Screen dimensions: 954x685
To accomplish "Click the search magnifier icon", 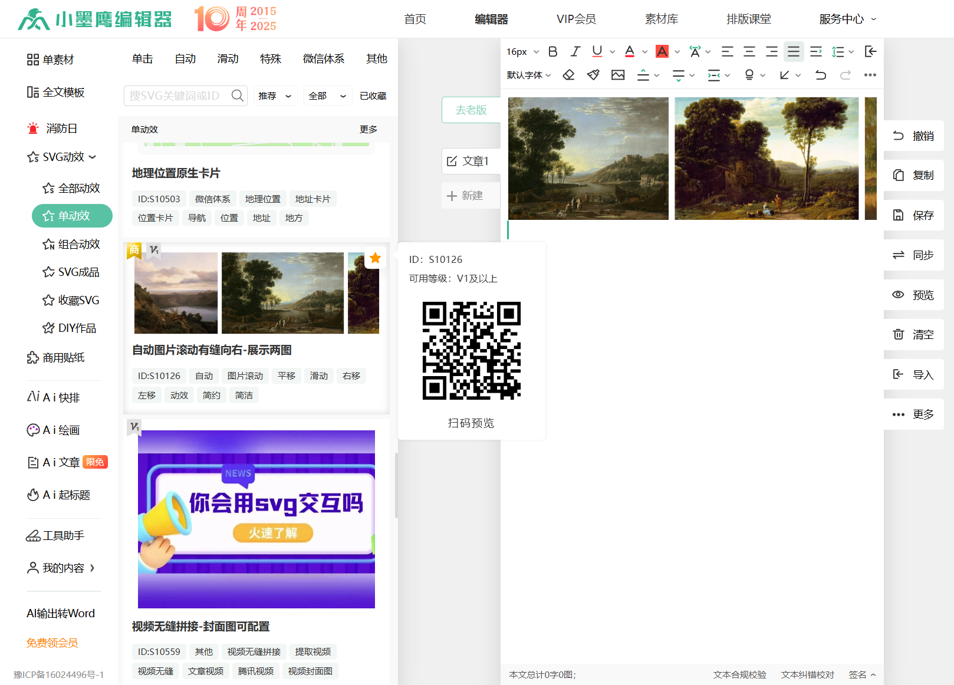I will click(237, 95).
